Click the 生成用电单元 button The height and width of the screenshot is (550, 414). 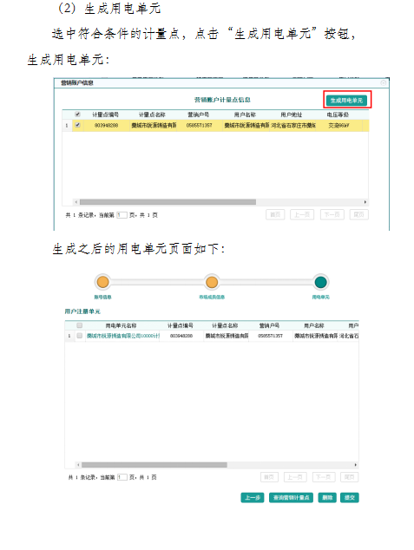[x=346, y=101]
